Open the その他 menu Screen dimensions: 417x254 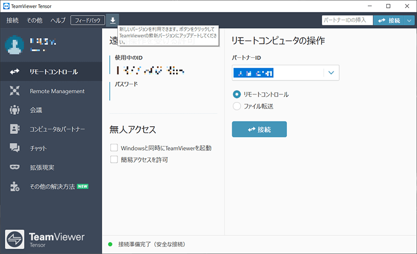[x=34, y=20]
